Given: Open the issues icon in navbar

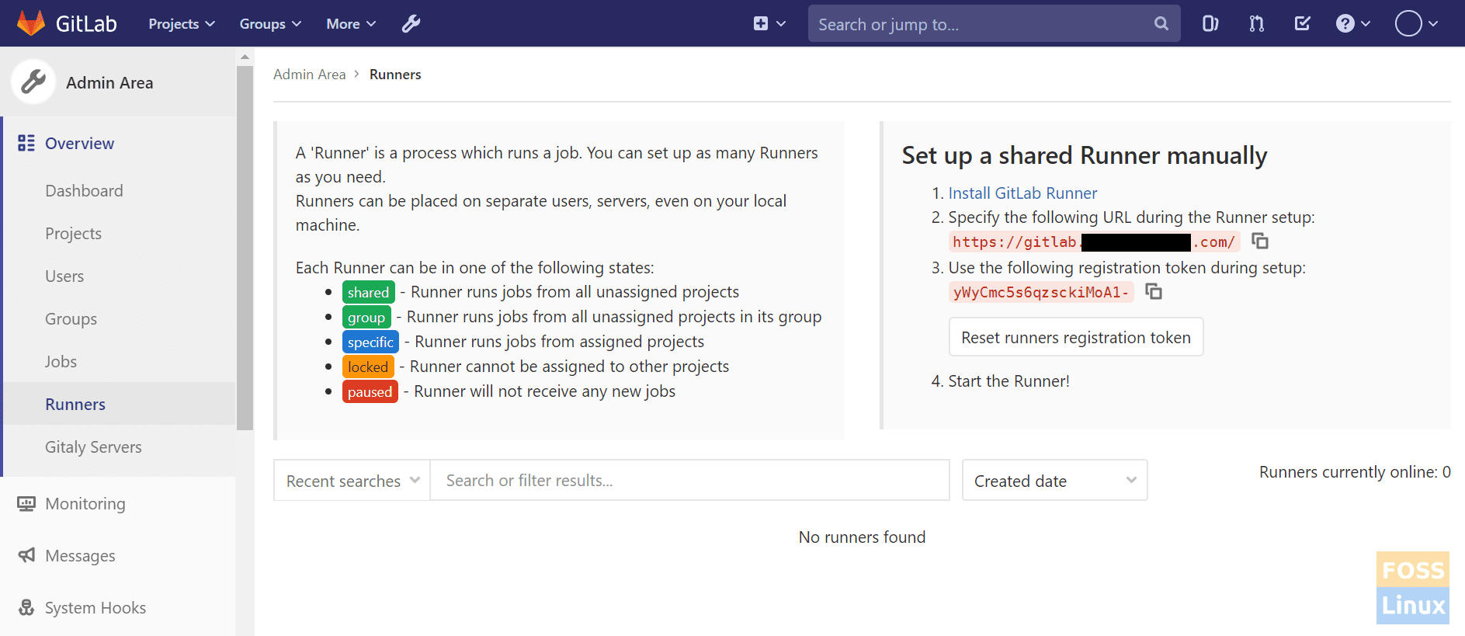Looking at the screenshot, I should [1210, 24].
